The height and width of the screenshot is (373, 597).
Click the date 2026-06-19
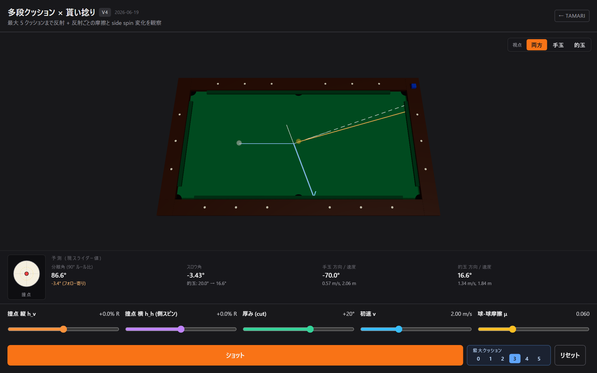[x=127, y=12]
